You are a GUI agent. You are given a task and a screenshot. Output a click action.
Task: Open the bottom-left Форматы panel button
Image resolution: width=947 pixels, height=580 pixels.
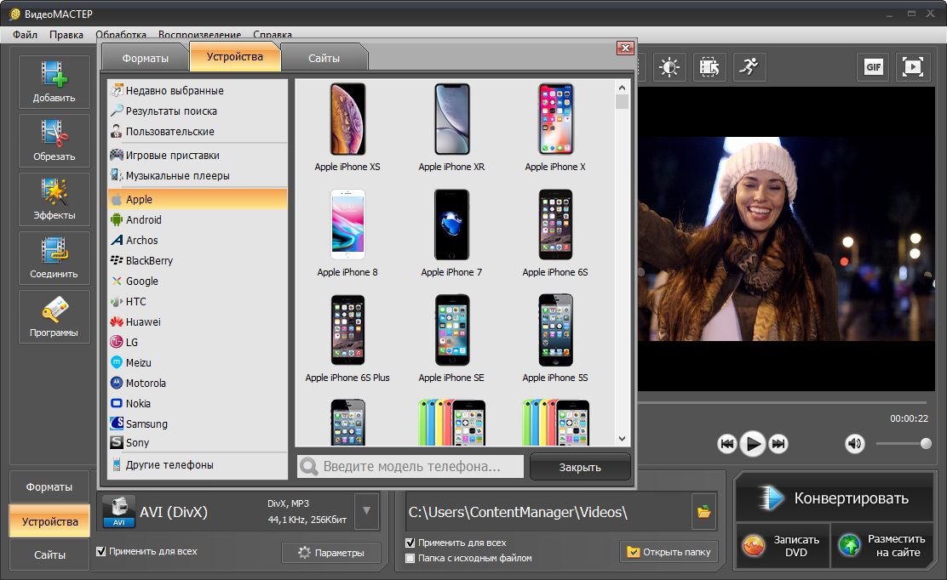pos(49,487)
